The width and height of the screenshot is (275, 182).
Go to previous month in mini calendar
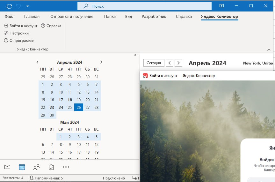(38, 62)
